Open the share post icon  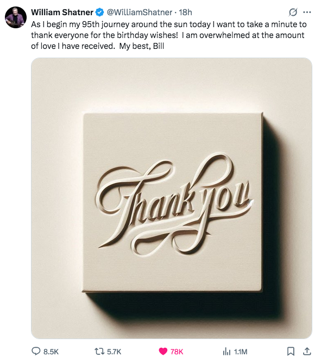[307, 351]
